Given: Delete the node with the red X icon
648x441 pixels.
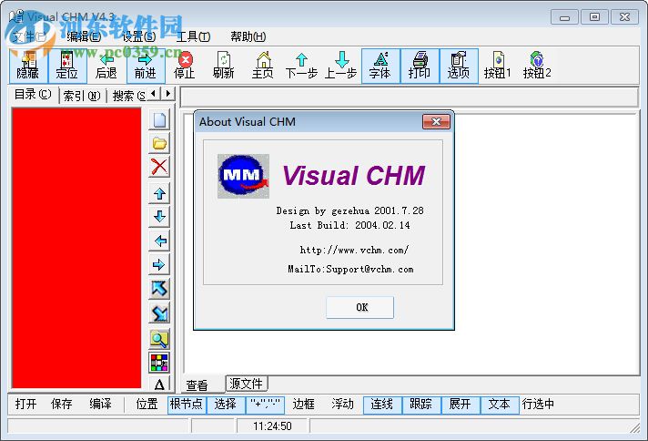Looking at the screenshot, I should click(x=159, y=167).
